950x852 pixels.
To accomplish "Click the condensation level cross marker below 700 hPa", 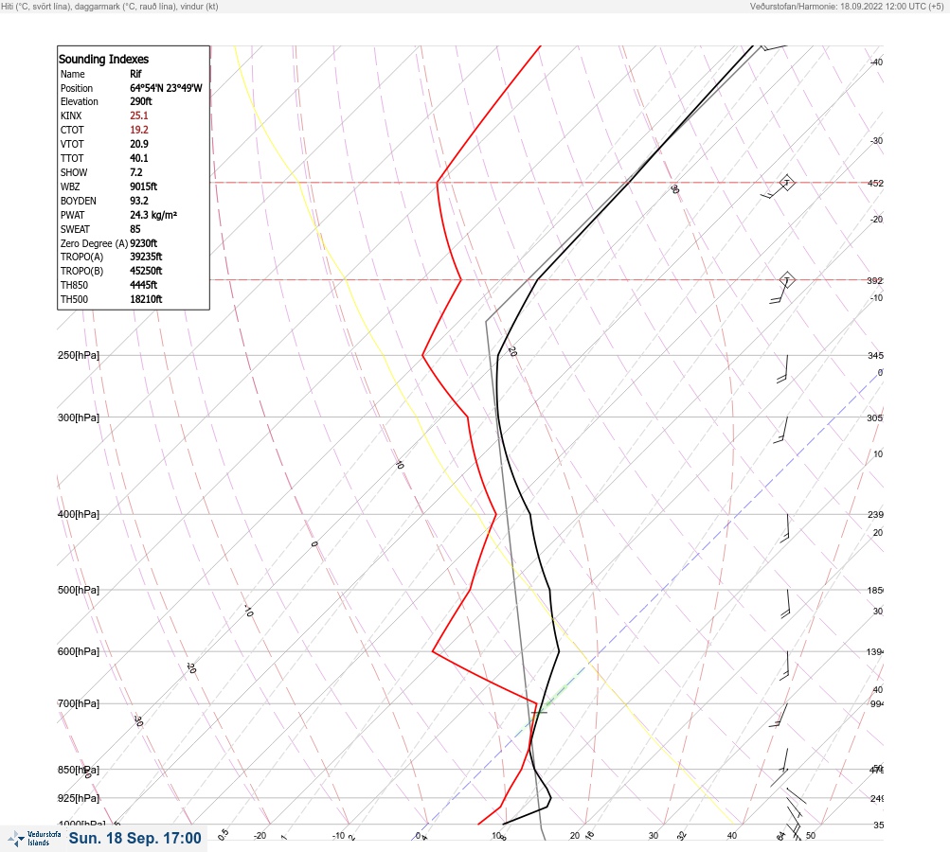I will tap(539, 713).
